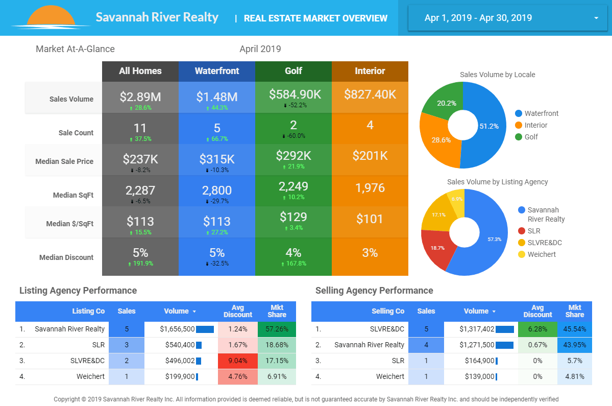Click the Listing Co column header
This screenshot has width=612, height=406.
[88, 311]
